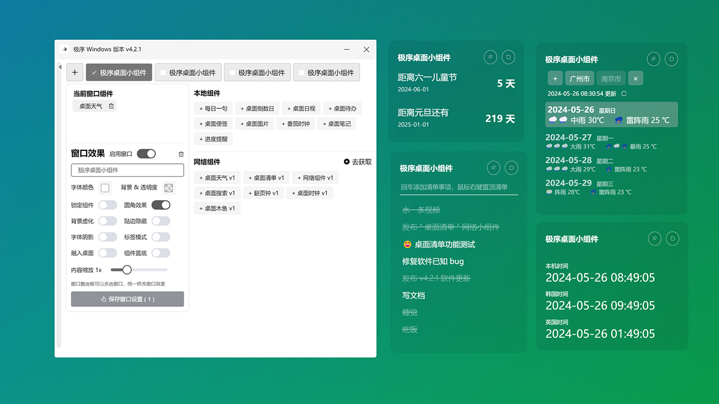Click the rain cloud icon beside 中雨 30℃

pyautogui.click(x=558, y=120)
